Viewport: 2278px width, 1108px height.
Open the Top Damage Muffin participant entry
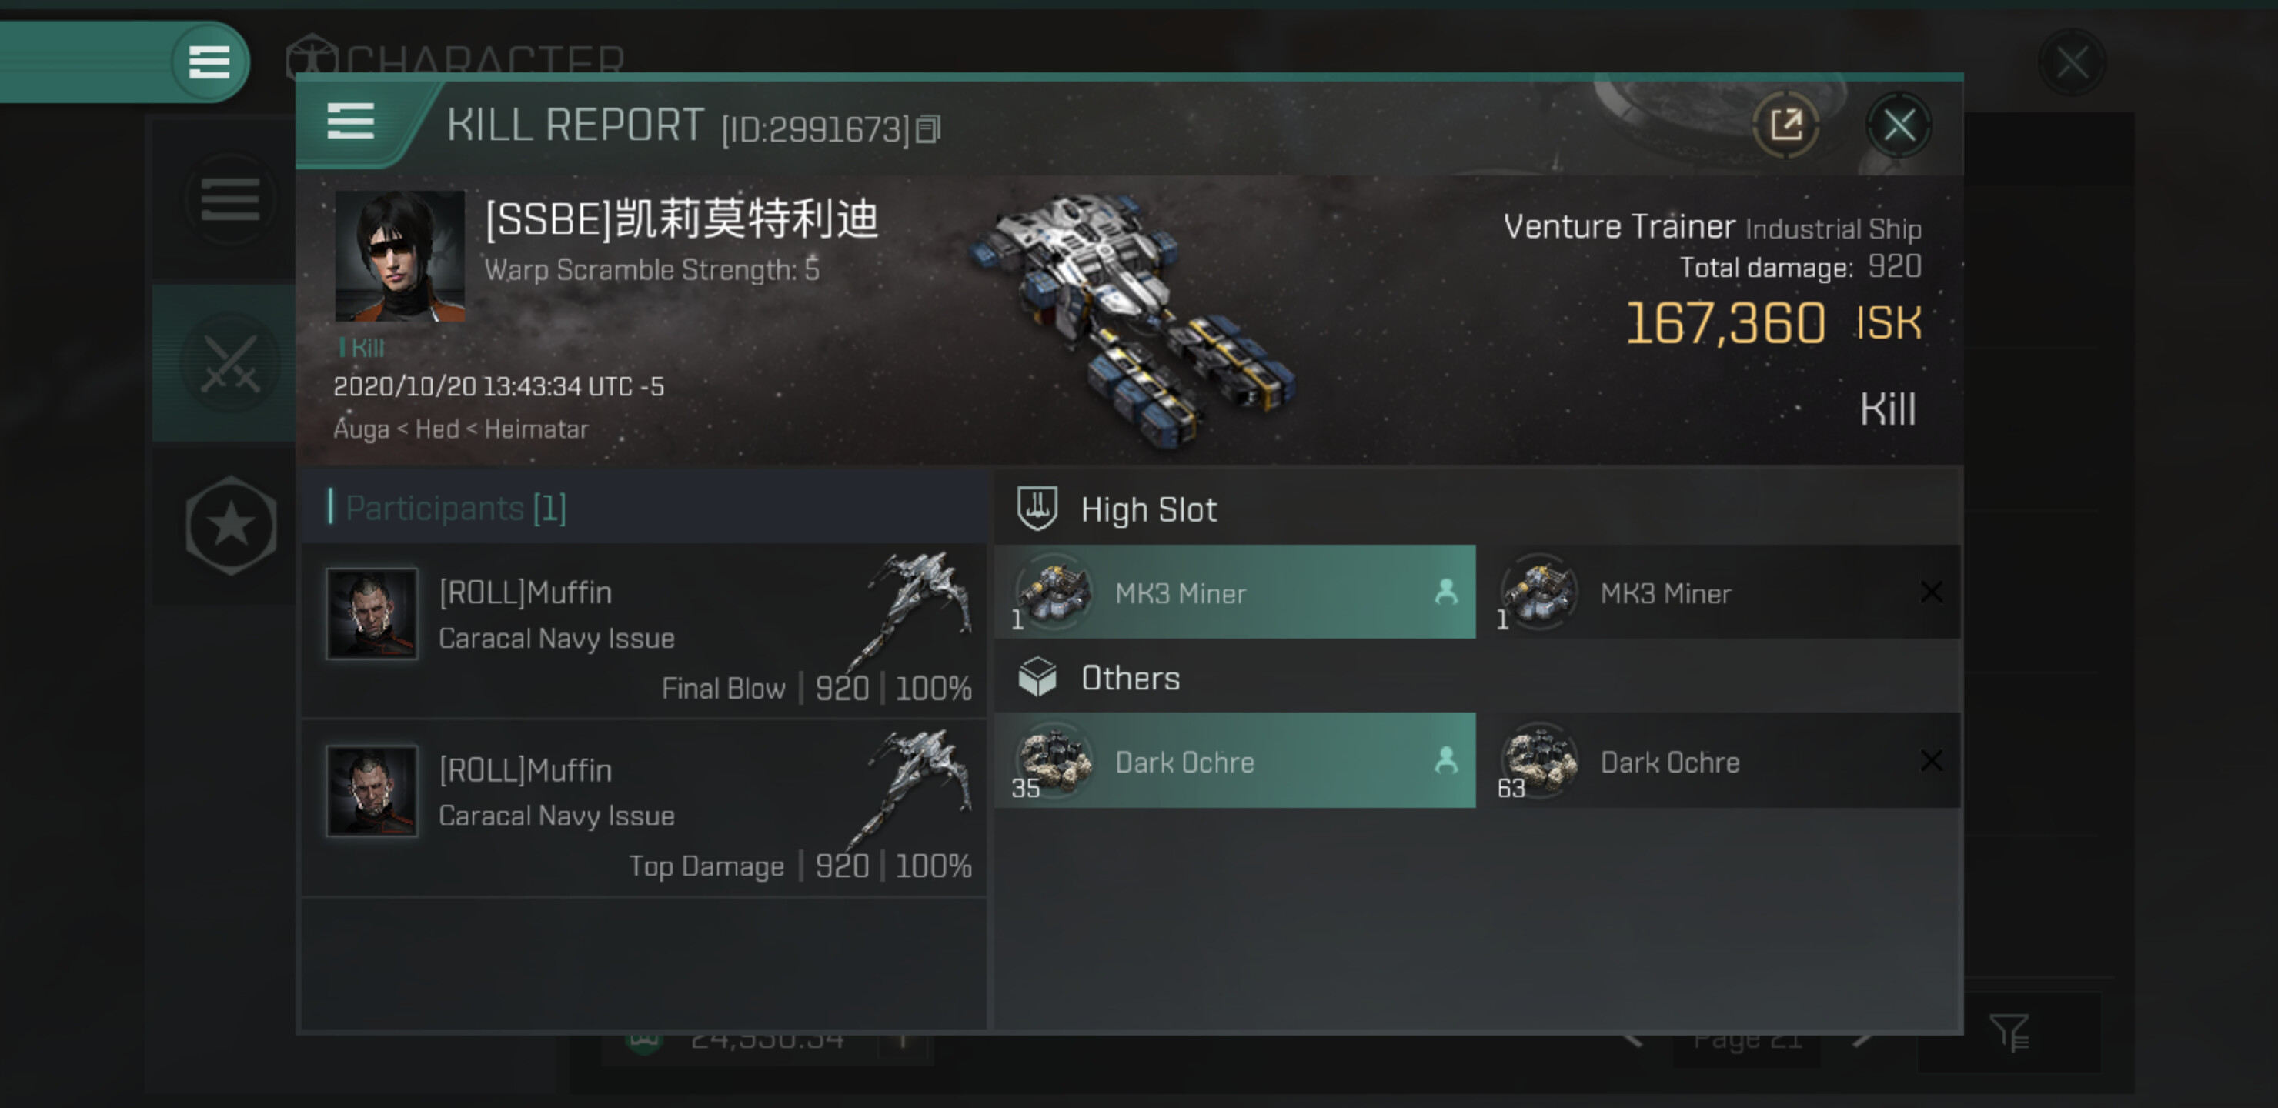[x=644, y=809]
